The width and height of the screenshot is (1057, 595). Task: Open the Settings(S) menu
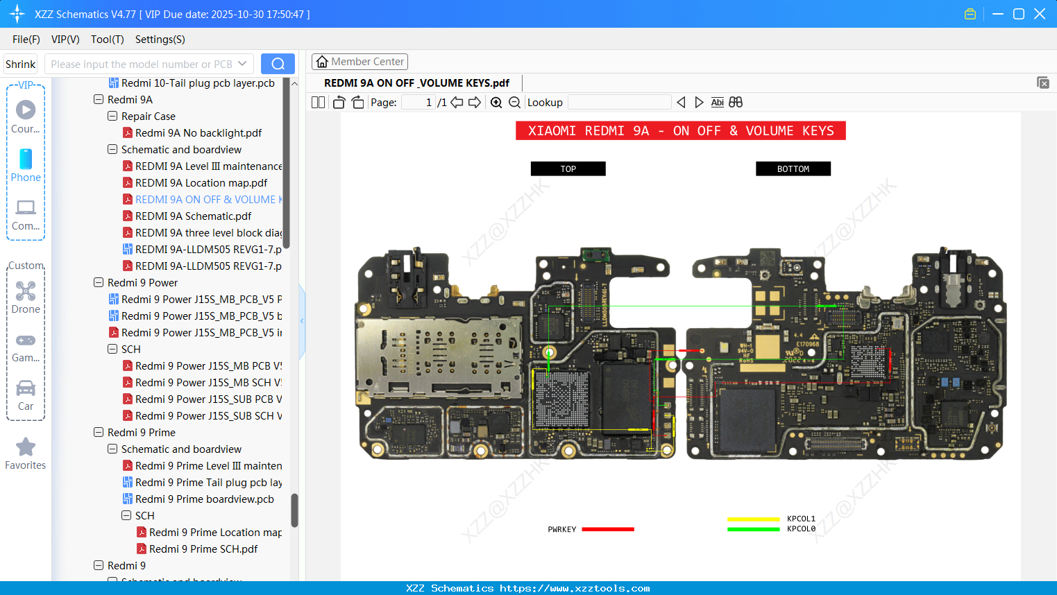point(160,40)
